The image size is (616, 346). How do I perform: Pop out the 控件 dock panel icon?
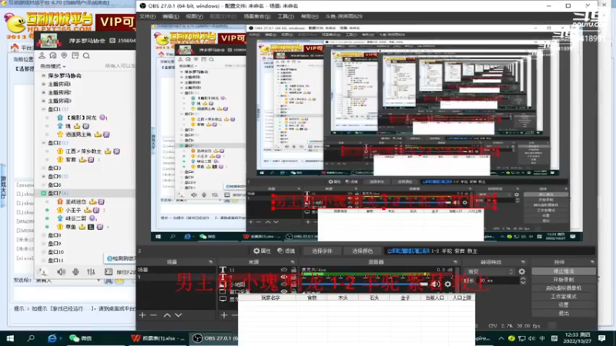(x=592, y=262)
